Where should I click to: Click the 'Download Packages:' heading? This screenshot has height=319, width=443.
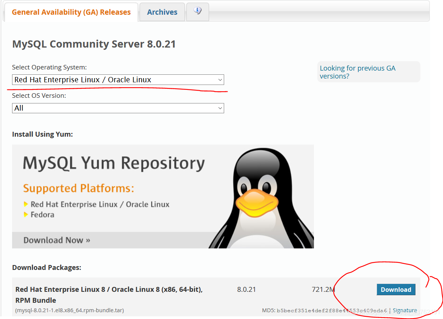(x=47, y=268)
